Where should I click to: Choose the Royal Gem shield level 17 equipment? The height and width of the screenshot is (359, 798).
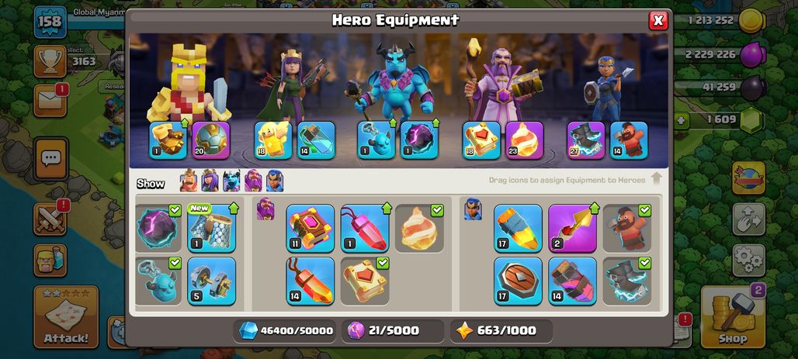[518, 281]
